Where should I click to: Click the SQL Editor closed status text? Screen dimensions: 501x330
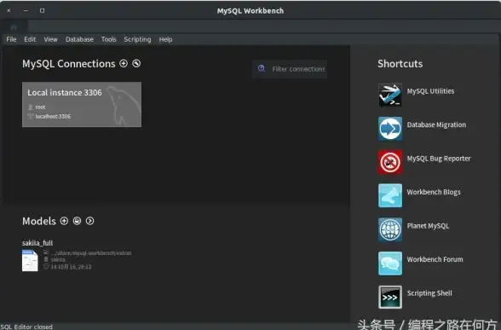26,327
